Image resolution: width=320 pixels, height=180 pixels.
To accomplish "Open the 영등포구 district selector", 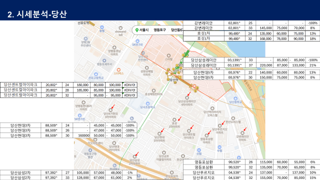I will [159, 30].
